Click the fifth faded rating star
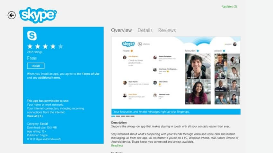Viewport: 273px width, 153px height. click(x=60, y=46)
